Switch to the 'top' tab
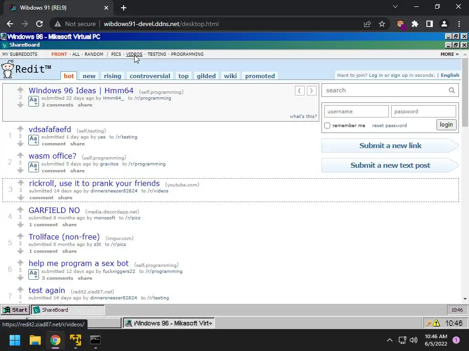 pos(183,76)
